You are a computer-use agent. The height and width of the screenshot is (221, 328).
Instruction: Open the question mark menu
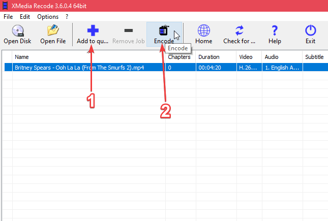(67, 16)
